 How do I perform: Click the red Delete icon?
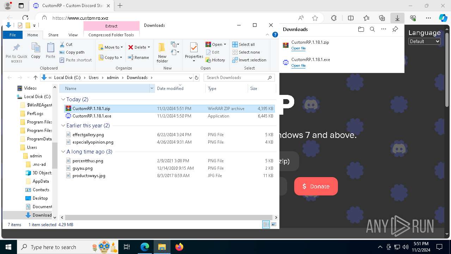coord(131,47)
